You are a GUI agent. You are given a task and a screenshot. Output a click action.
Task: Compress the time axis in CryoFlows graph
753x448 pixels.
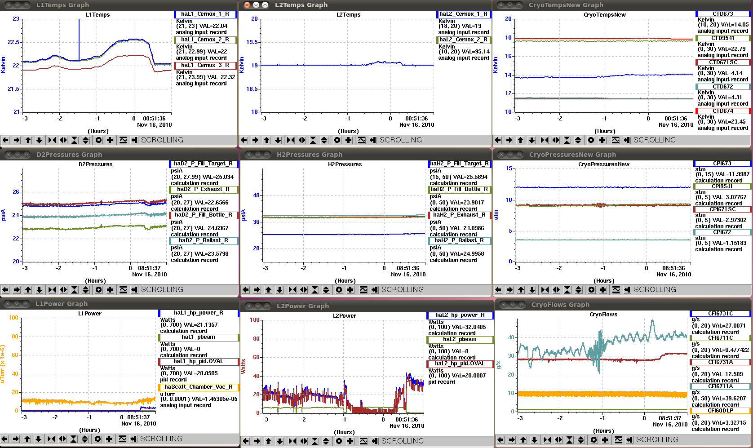pos(547,440)
